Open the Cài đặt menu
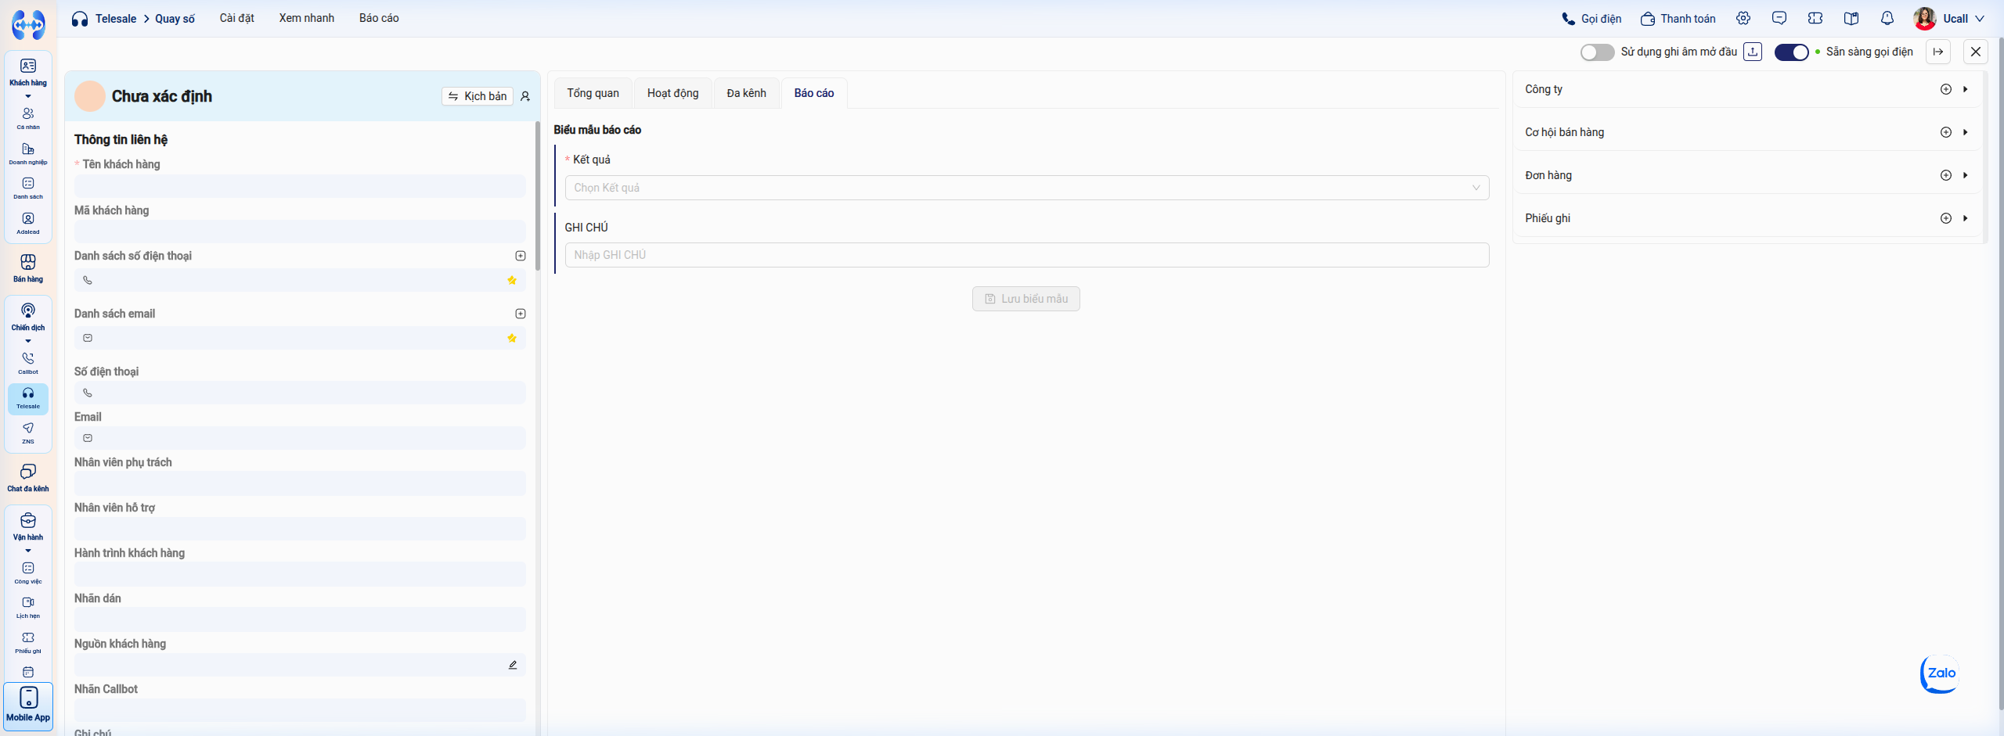This screenshot has width=2004, height=736. point(236,18)
